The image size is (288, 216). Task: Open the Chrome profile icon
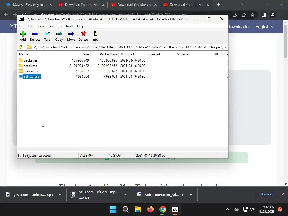point(273,15)
